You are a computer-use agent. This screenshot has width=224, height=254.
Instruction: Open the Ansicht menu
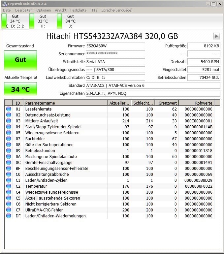coord(61,10)
